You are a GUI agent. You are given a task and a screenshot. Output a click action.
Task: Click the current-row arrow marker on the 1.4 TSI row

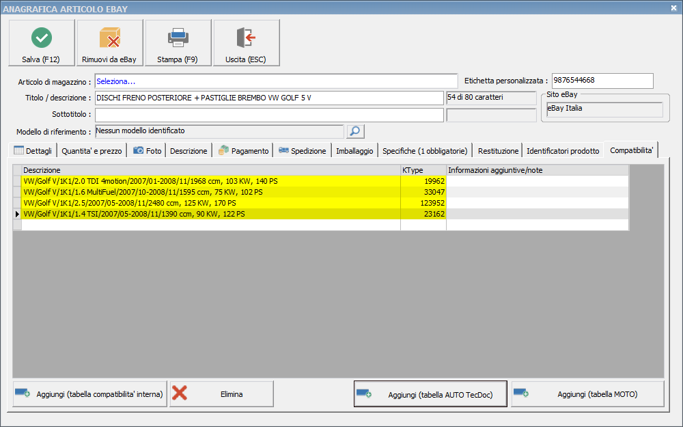(17, 214)
